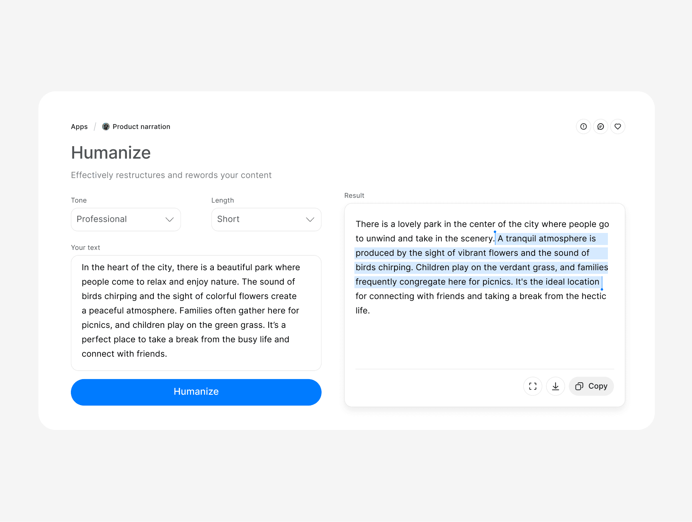Click the chevron arrow in the Length field

point(310,219)
